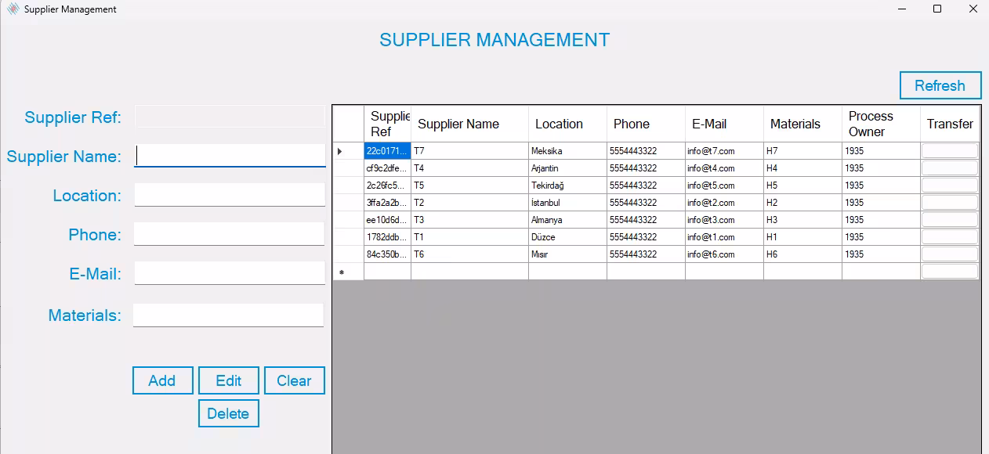
Task: Click the Edit button
Action: point(229,380)
